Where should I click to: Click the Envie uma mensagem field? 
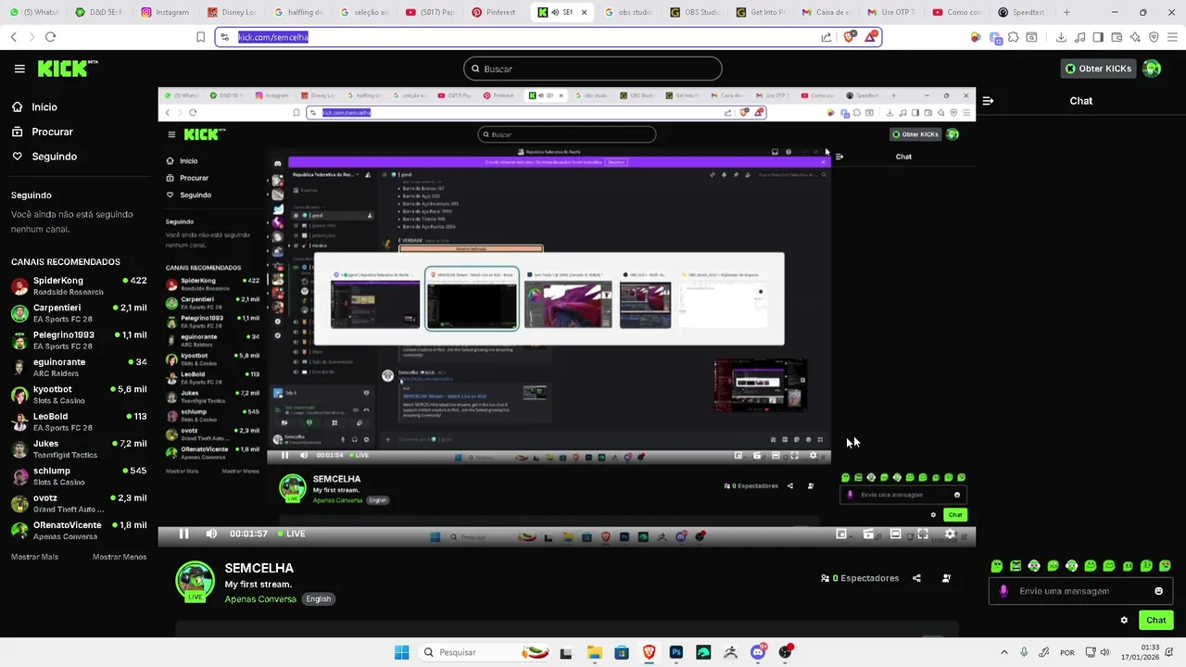[1080, 591]
